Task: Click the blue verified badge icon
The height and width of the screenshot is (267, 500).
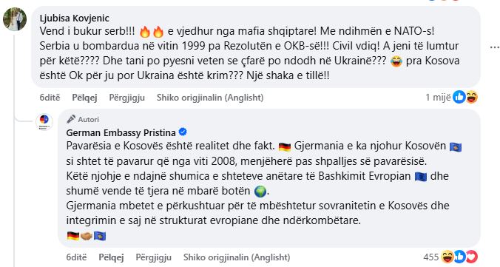Action: tap(183, 132)
